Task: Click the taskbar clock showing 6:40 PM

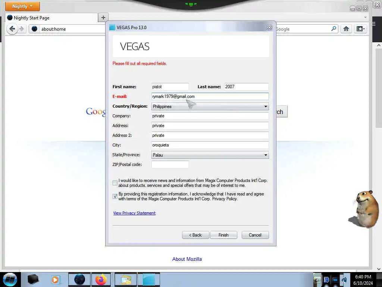Action: pyautogui.click(x=363, y=280)
